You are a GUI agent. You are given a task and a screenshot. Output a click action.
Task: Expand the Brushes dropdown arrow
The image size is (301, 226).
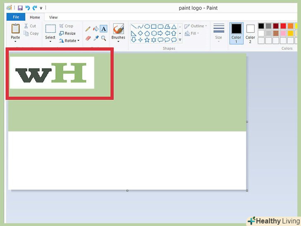coord(118,42)
